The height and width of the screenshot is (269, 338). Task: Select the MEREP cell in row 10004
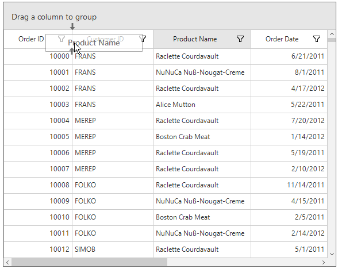[113, 121]
